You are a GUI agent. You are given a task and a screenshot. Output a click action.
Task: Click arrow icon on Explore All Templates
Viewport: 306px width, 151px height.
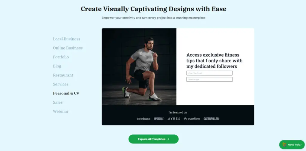168,139
